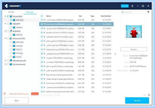
Task: Select the andrii-podilnyk 3.49 MB file row
Action: coord(76,41)
